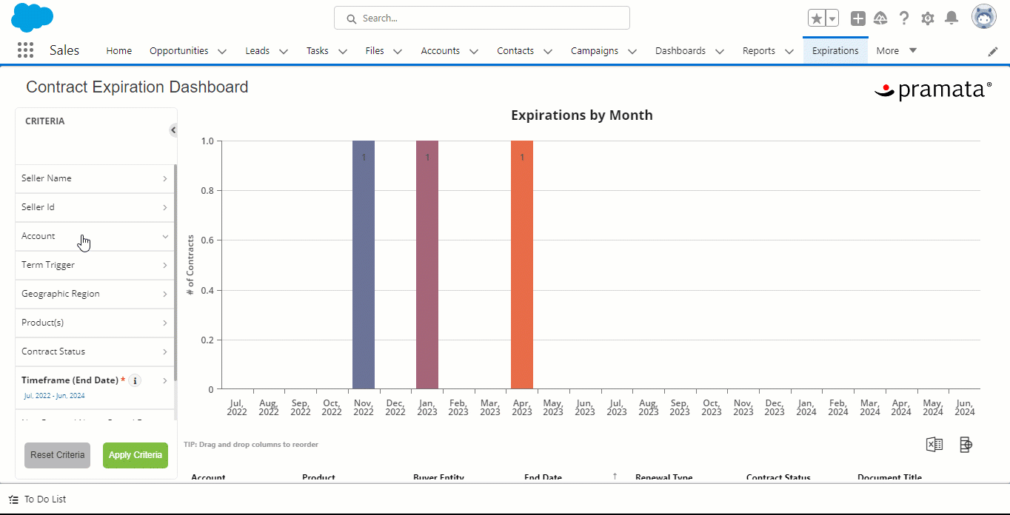Open the Trailhead guidance icon

tap(880, 18)
